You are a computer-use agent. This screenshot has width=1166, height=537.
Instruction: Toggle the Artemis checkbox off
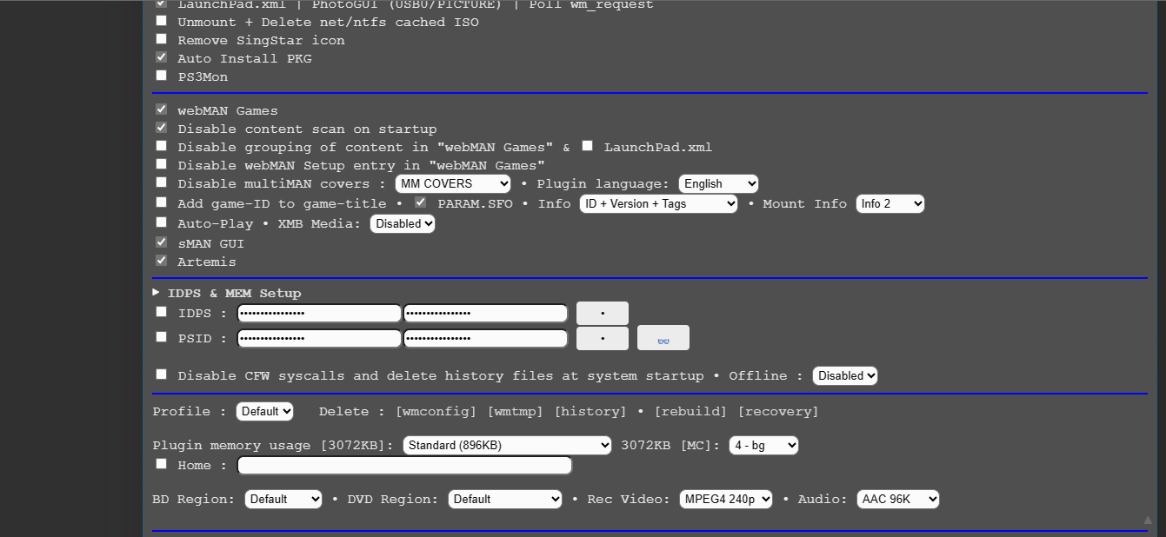[x=161, y=259]
